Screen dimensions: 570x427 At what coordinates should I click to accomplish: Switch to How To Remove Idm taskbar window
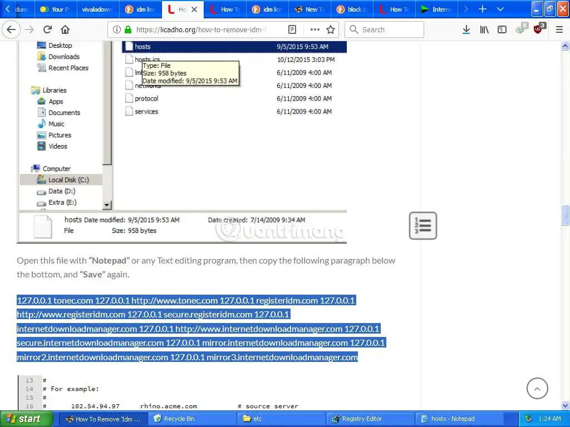point(103,419)
